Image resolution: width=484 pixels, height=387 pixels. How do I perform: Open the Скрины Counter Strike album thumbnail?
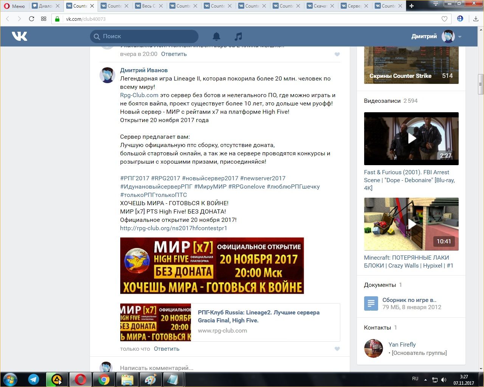click(x=411, y=65)
